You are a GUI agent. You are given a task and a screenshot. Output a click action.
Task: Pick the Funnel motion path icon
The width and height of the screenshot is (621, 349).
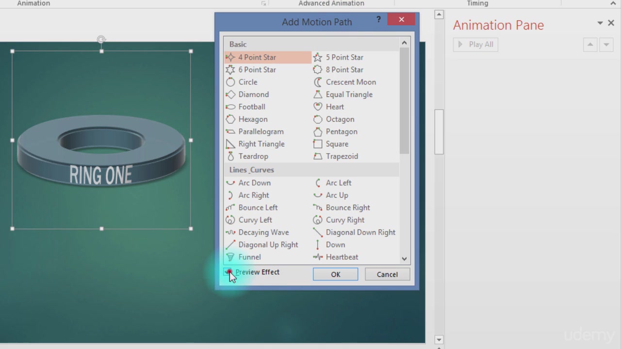[230, 257]
